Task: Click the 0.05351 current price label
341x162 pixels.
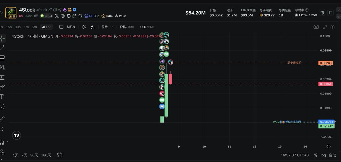Action: click(326, 84)
